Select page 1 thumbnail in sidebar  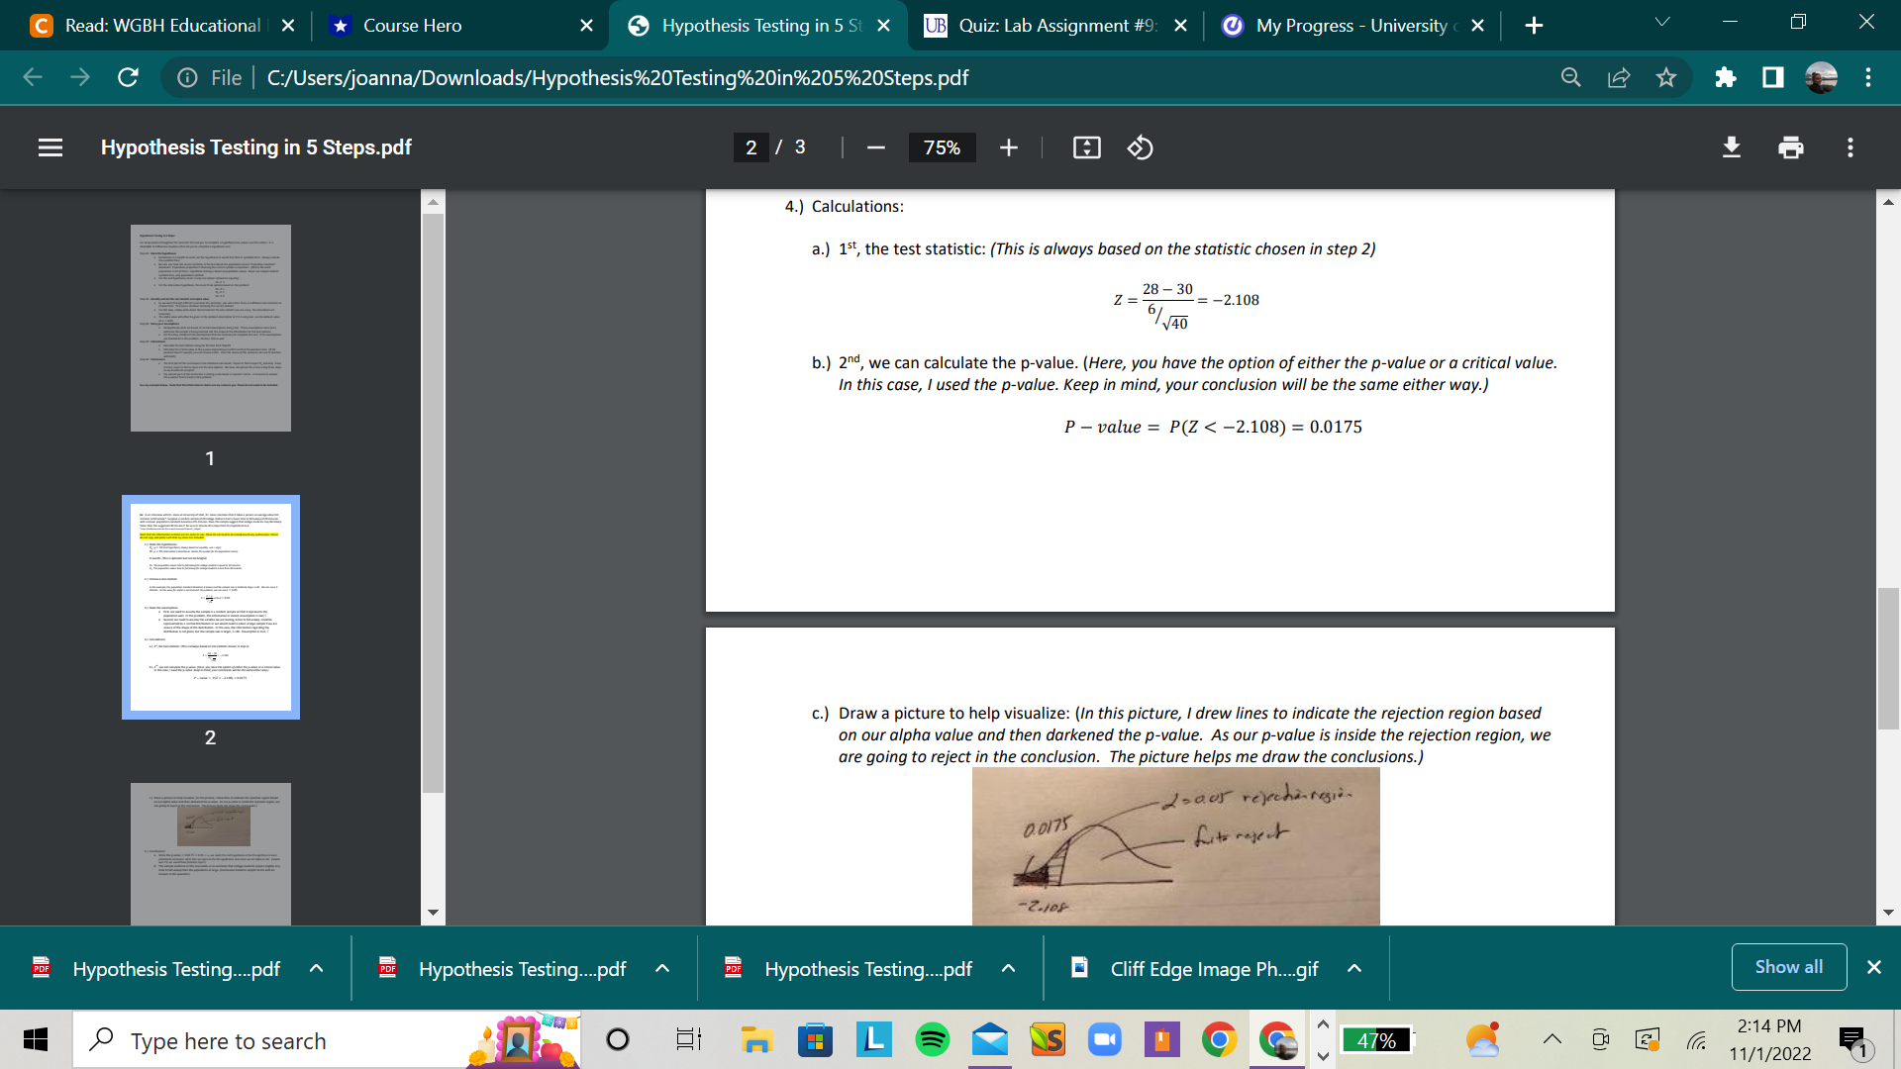[x=210, y=328]
